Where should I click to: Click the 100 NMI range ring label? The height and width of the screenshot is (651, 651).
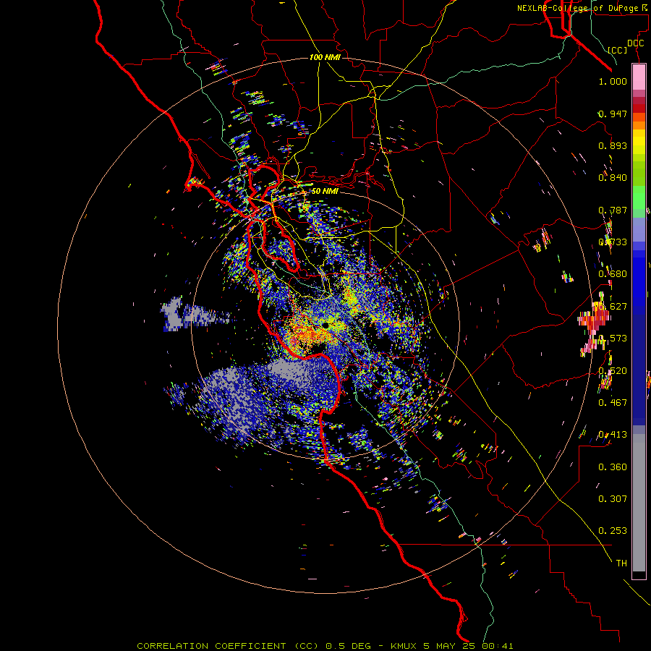325,57
